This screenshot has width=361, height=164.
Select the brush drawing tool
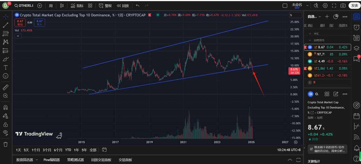click(5, 59)
